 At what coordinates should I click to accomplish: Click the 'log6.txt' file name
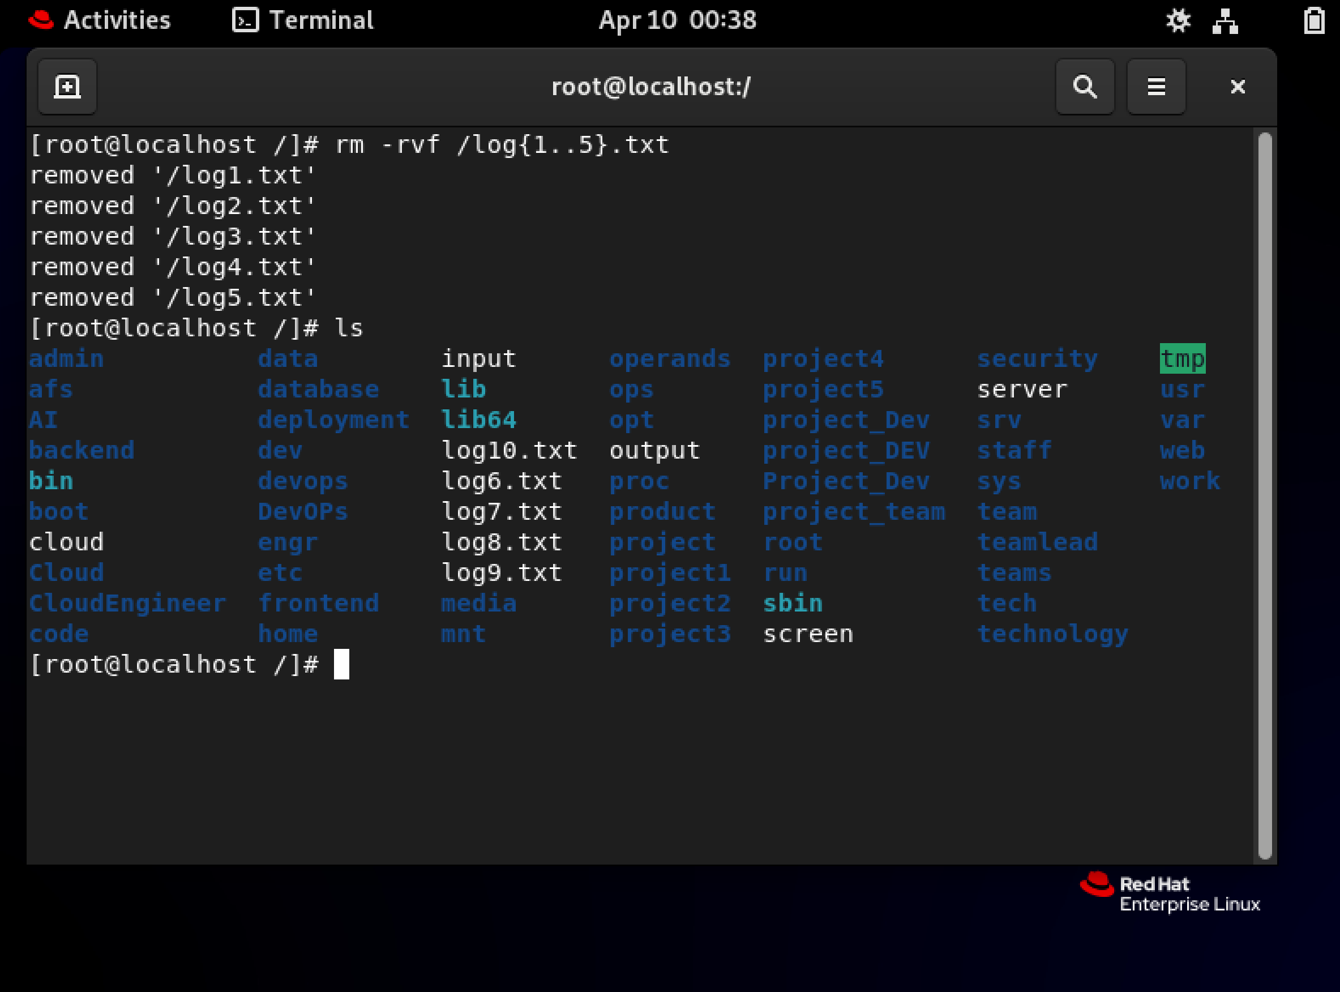502,482
